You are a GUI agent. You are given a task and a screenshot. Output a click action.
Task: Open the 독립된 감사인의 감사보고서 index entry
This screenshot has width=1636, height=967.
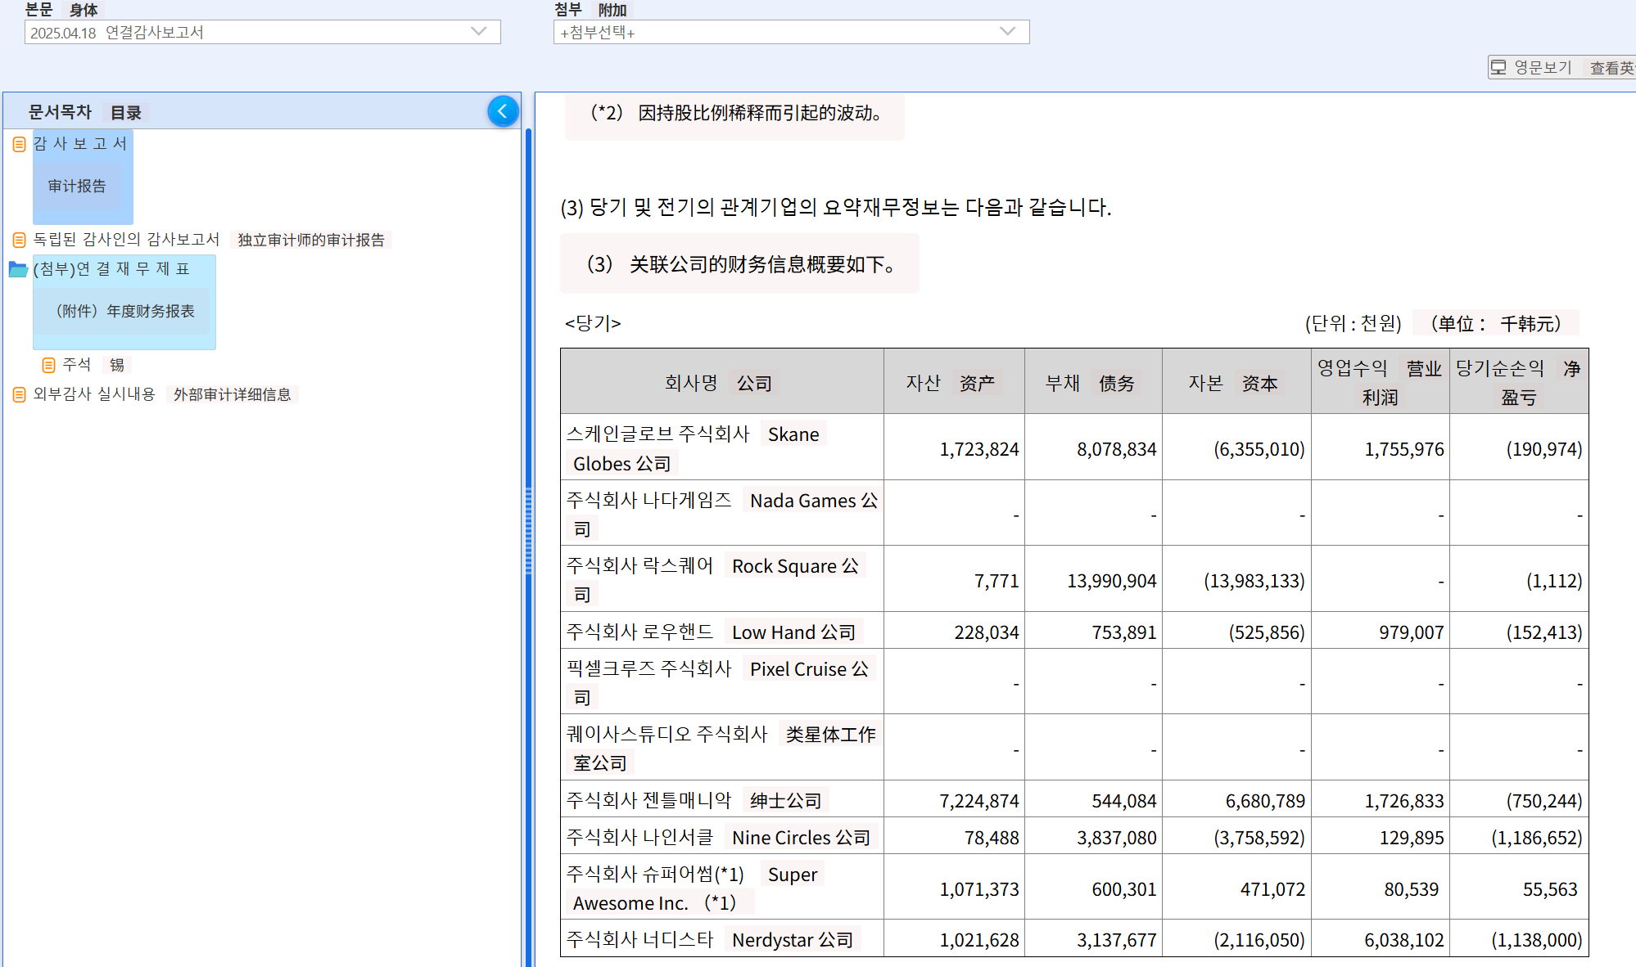(126, 239)
